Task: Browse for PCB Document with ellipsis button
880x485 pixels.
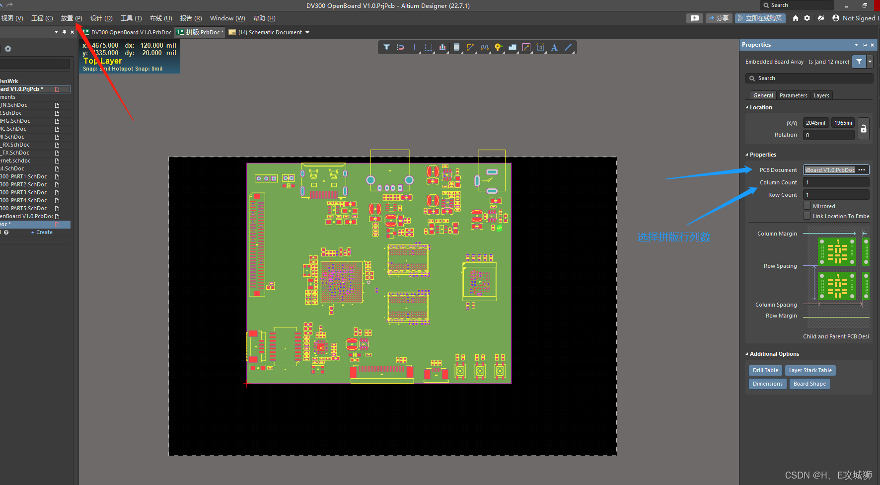Action: (x=862, y=170)
